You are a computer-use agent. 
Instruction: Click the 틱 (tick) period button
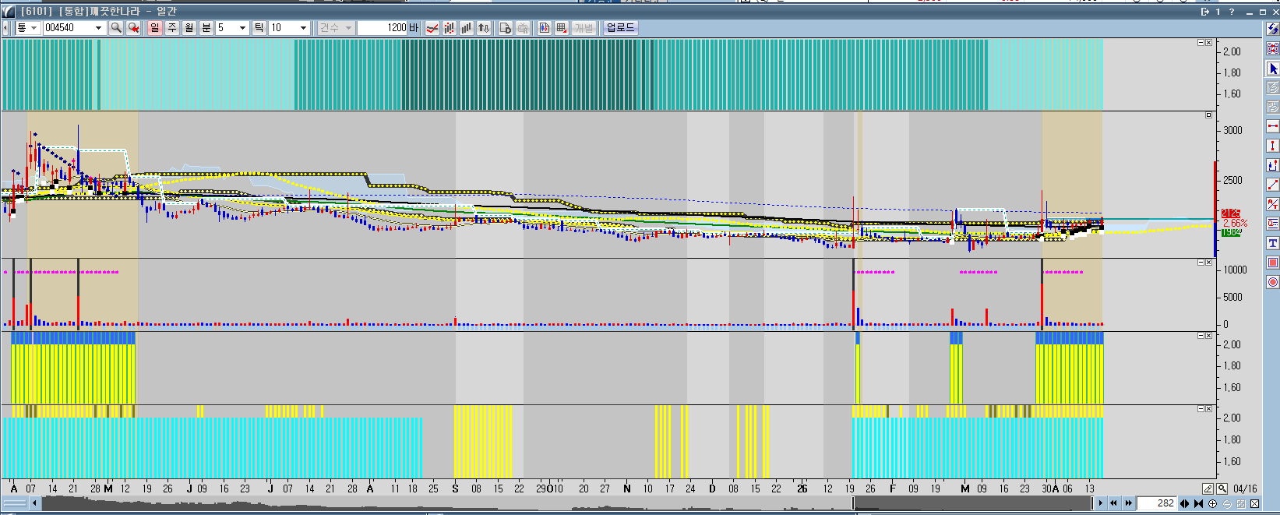pyautogui.click(x=259, y=28)
